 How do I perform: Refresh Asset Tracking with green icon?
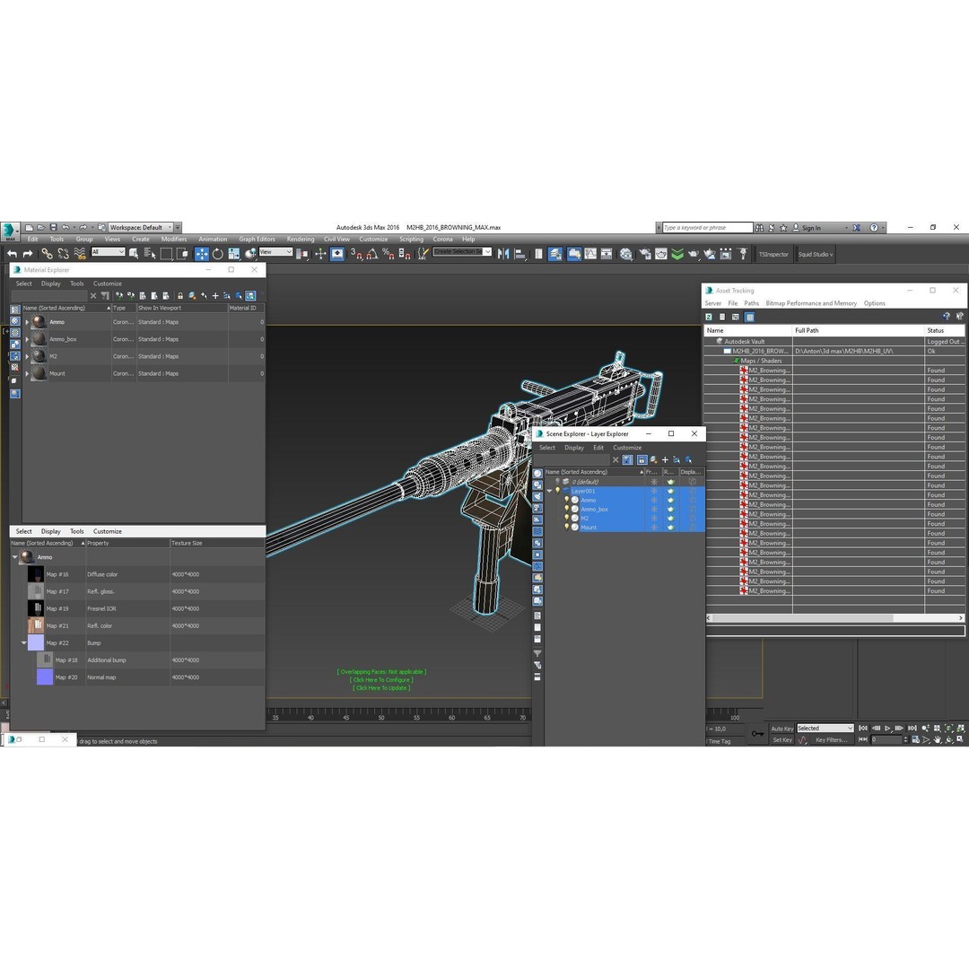[709, 317]
